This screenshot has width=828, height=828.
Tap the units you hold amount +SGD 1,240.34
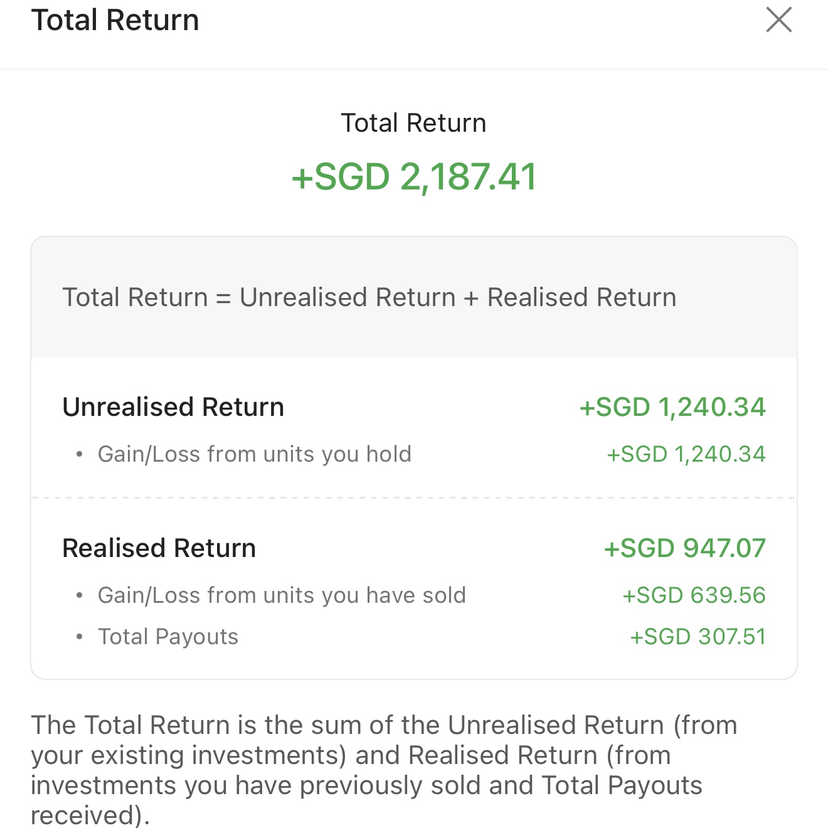[x=686, y=454]
